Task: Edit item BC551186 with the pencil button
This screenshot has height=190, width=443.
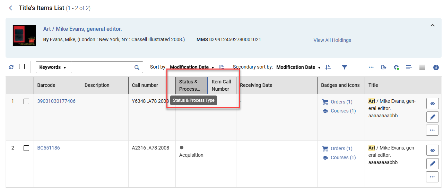Action: coord(432,164)
